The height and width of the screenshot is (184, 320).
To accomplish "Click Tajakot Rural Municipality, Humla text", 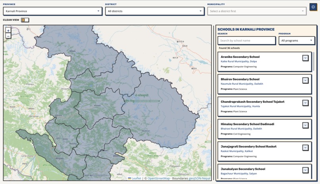I will pos(240,106).
